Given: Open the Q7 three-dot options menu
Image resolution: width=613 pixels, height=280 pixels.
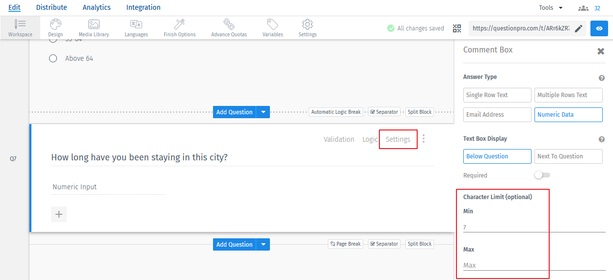Looking at the screenshot, I should click(424, 139).
